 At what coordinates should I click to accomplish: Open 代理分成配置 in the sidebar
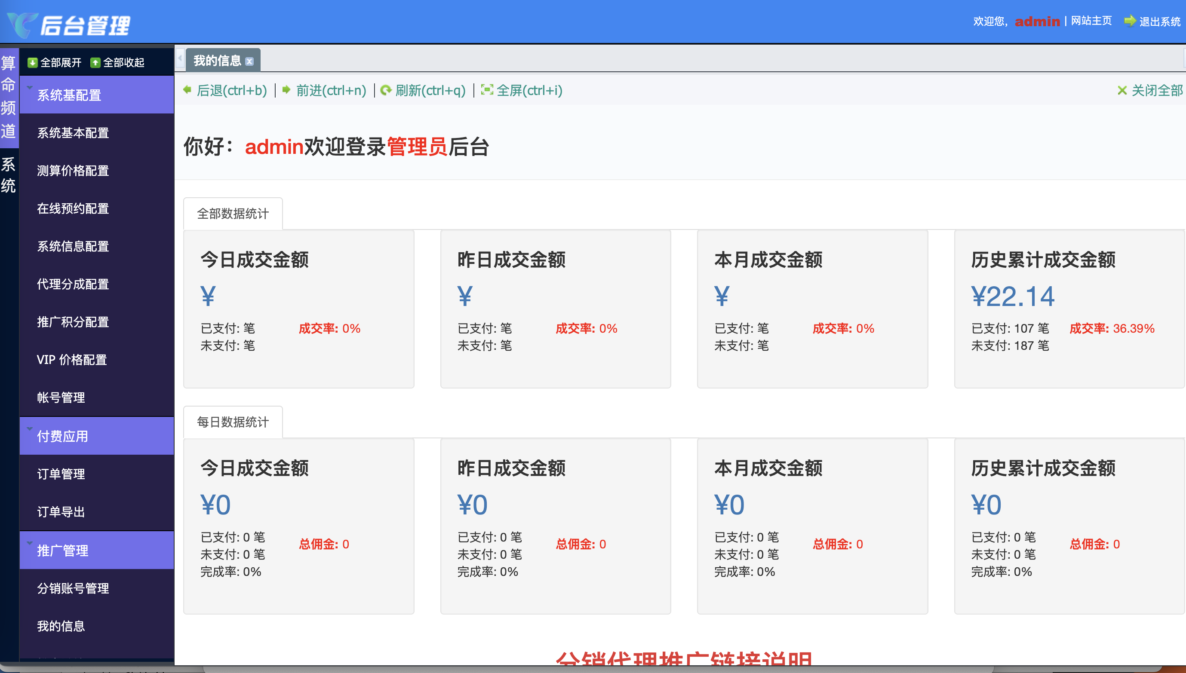point(73,284)
